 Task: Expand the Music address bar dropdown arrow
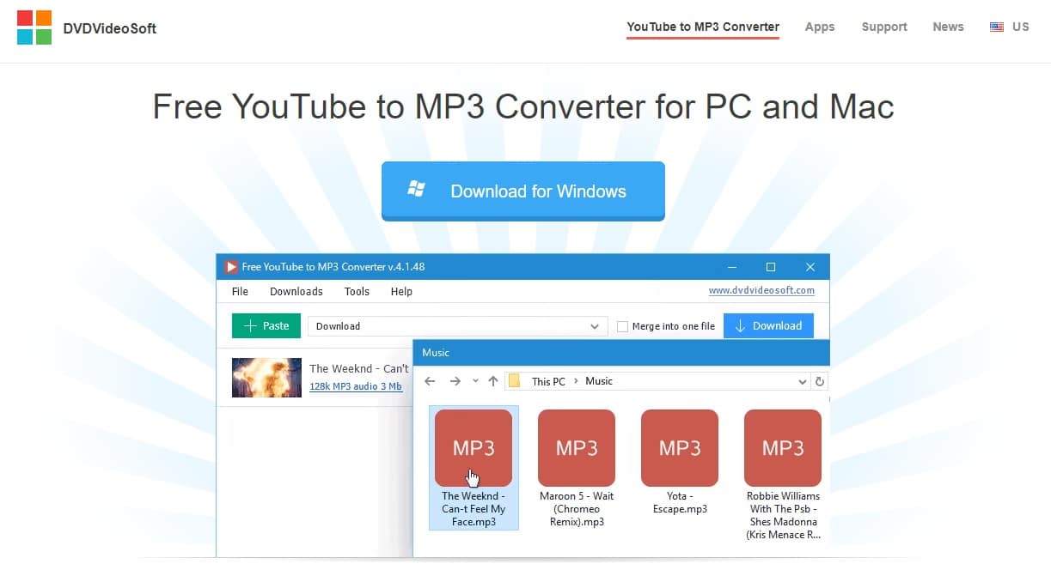tap(803, 381)
